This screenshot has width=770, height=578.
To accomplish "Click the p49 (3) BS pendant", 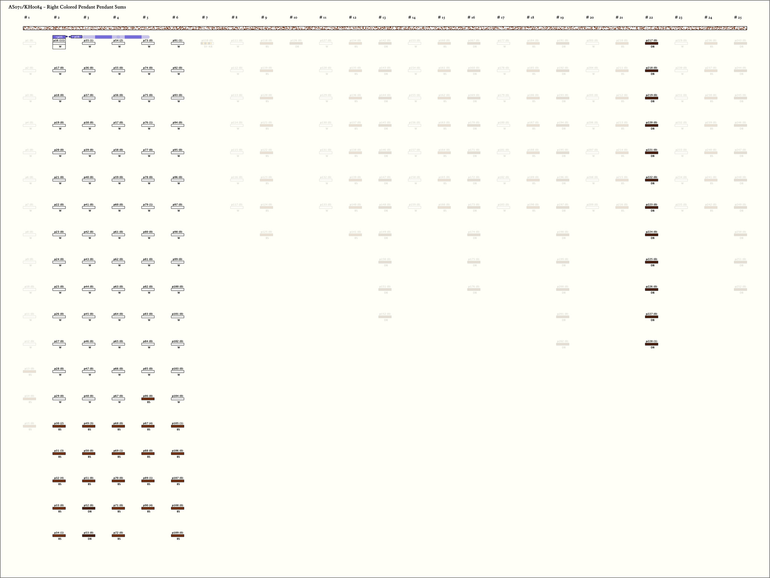I will click(x=89, y=426).
